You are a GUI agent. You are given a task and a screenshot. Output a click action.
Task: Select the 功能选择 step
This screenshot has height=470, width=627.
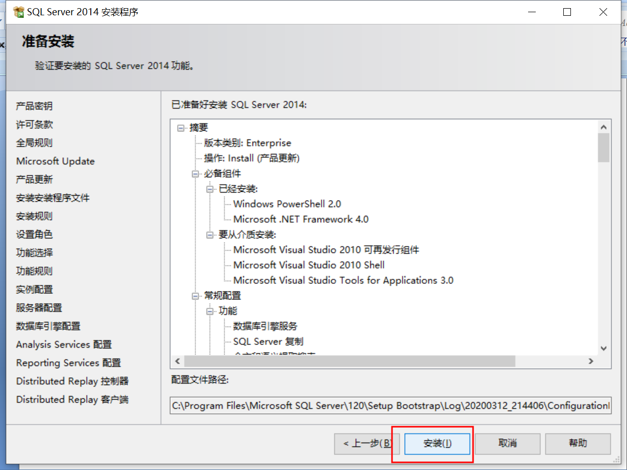coord(34,253)
